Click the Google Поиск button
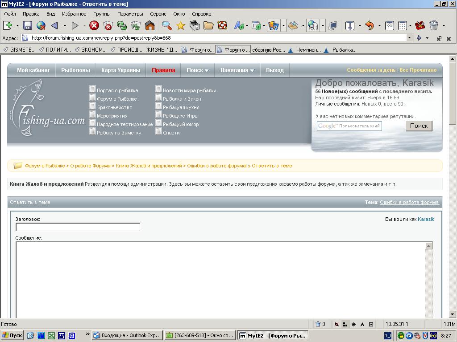Screen dimensions: 457x342 click(x=419, y=126)
